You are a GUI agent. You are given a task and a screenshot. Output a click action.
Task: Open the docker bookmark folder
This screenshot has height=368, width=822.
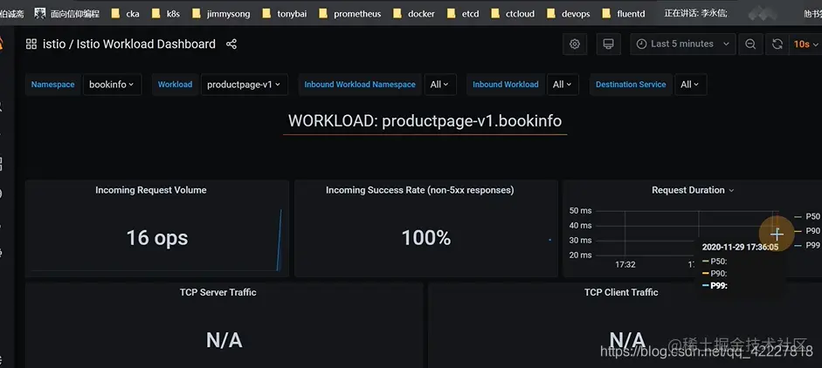pyautogui.click(x=414, y=14)
